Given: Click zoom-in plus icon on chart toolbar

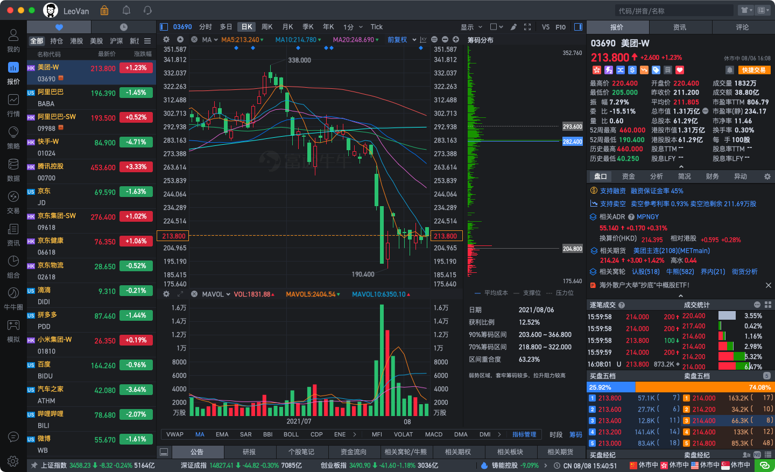Looking at the screenshot, I should tap(456, 39).
